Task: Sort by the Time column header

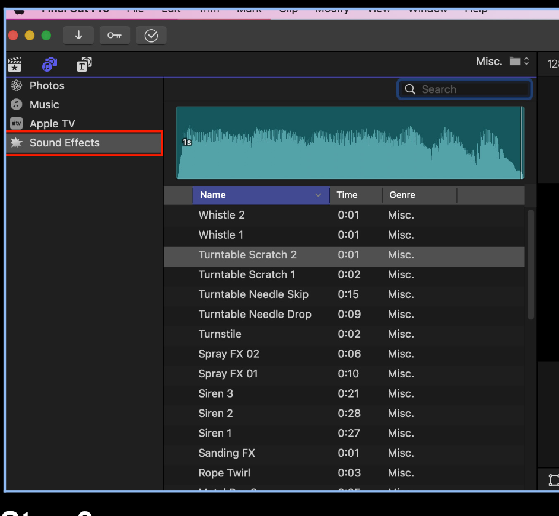Action: [356, 195]
